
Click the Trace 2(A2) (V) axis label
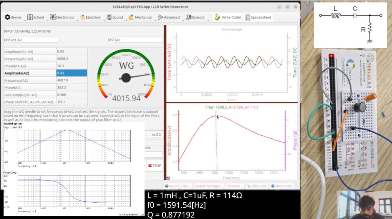295,62
